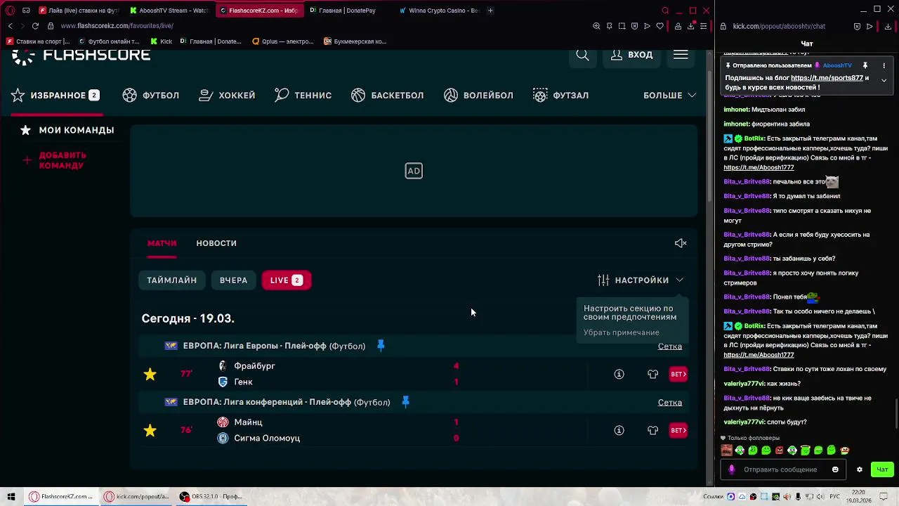Select the ТАЙМЛАЙН filter
The image size is (899, 506).
point(171,280)
